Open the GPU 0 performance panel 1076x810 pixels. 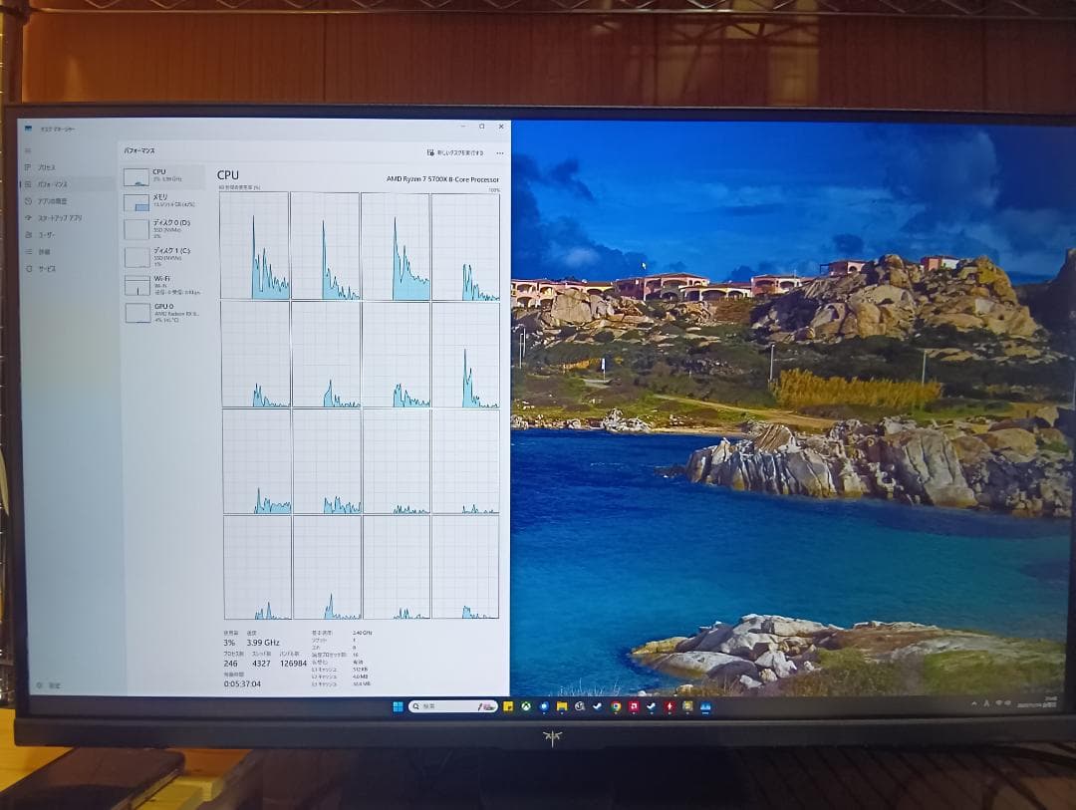coord(157,313)
